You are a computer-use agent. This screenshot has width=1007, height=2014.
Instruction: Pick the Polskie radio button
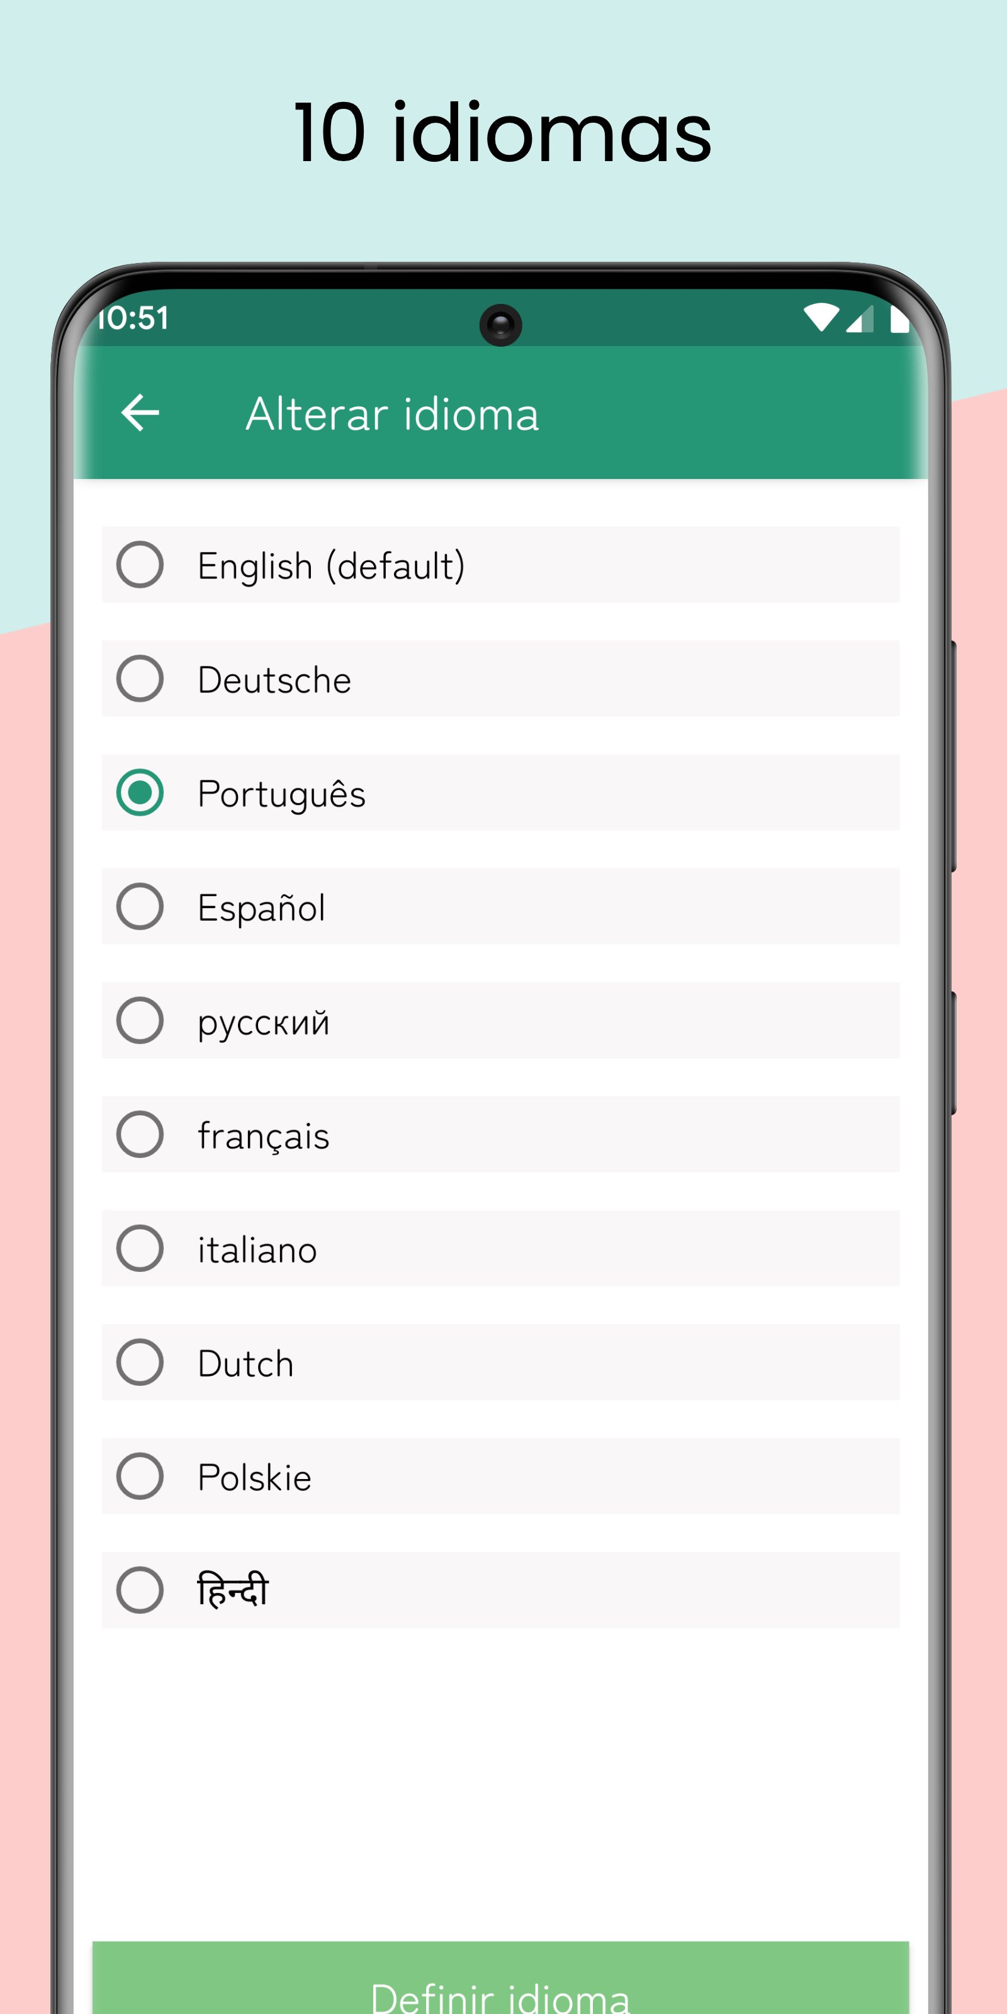pyautogui.click(x=140, y=1476)
